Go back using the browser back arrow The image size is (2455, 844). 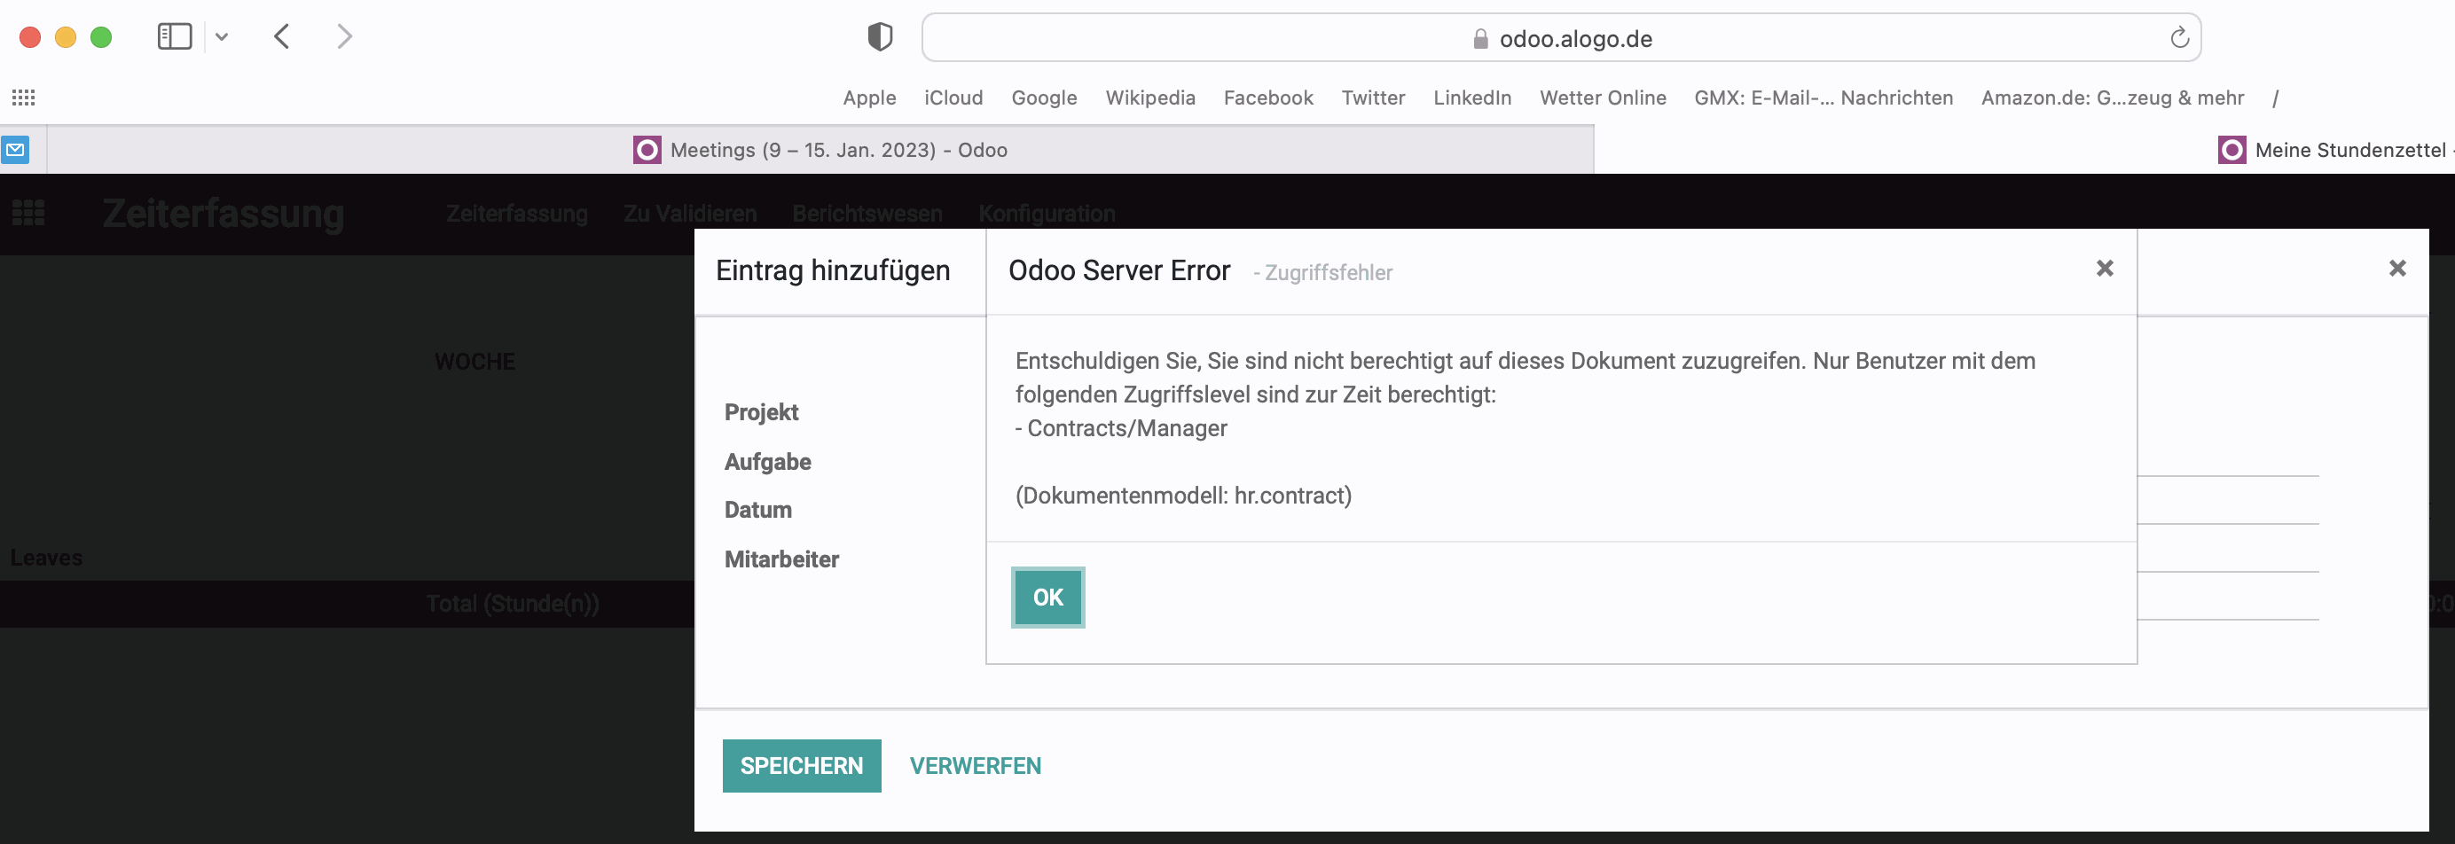click(x=282, y=37)
